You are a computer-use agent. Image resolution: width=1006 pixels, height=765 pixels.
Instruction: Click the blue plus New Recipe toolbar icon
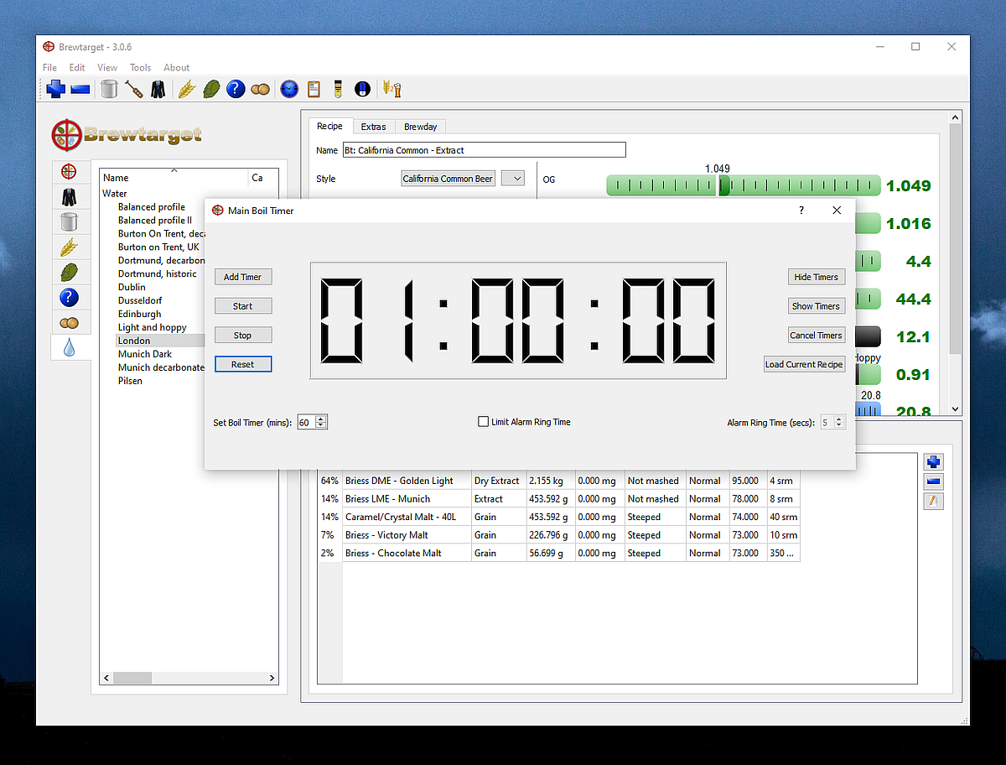tap(56, 88)
